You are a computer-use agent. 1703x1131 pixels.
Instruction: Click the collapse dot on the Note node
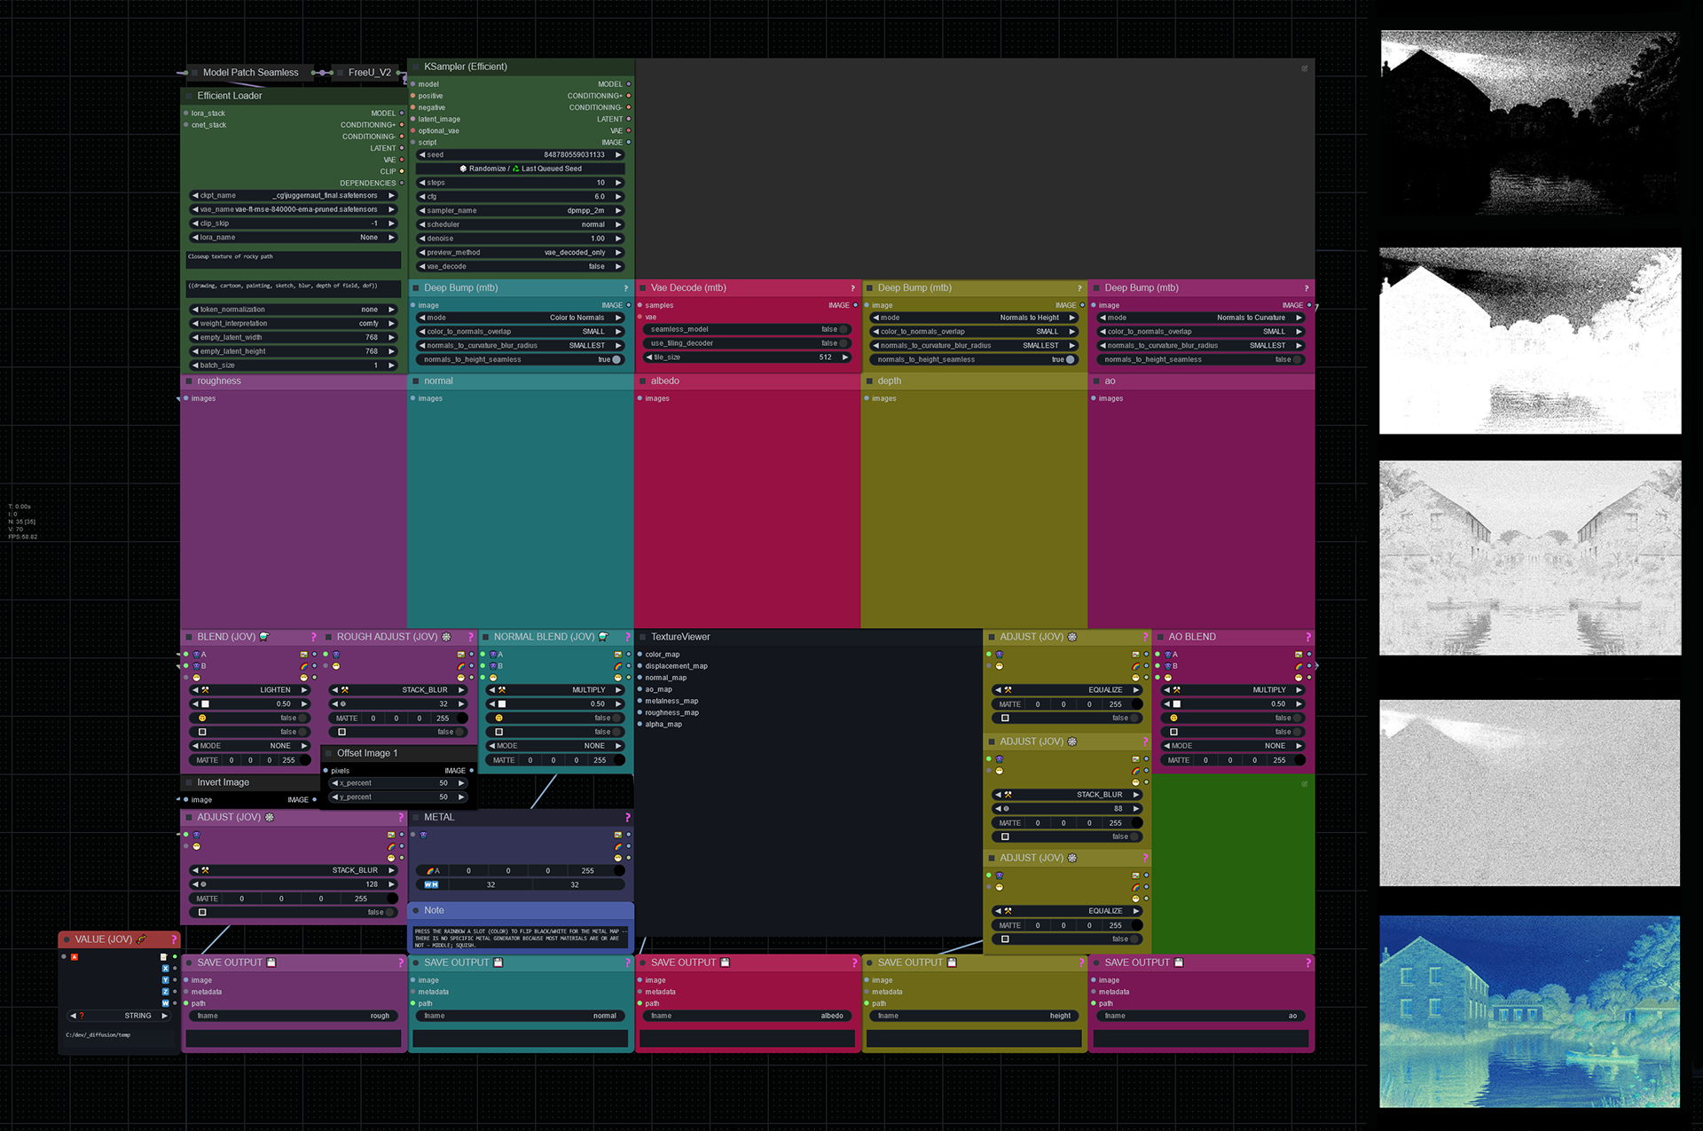(415, 910)
